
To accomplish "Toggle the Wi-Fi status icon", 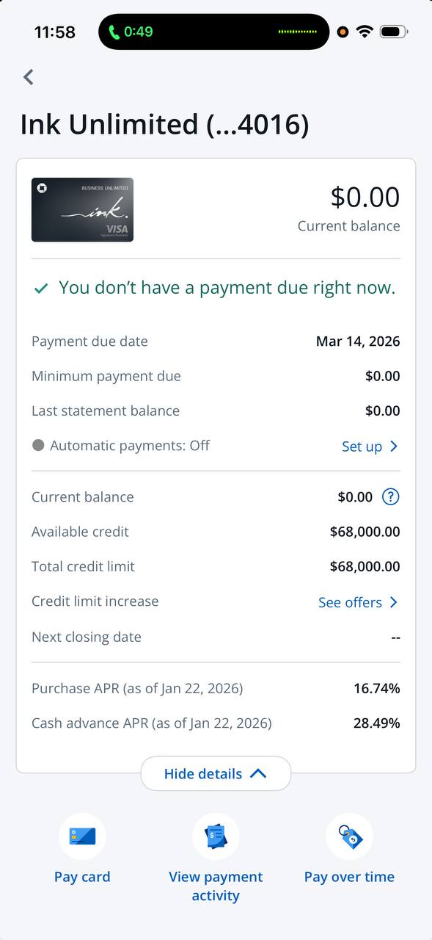I will tap(365, 32).
